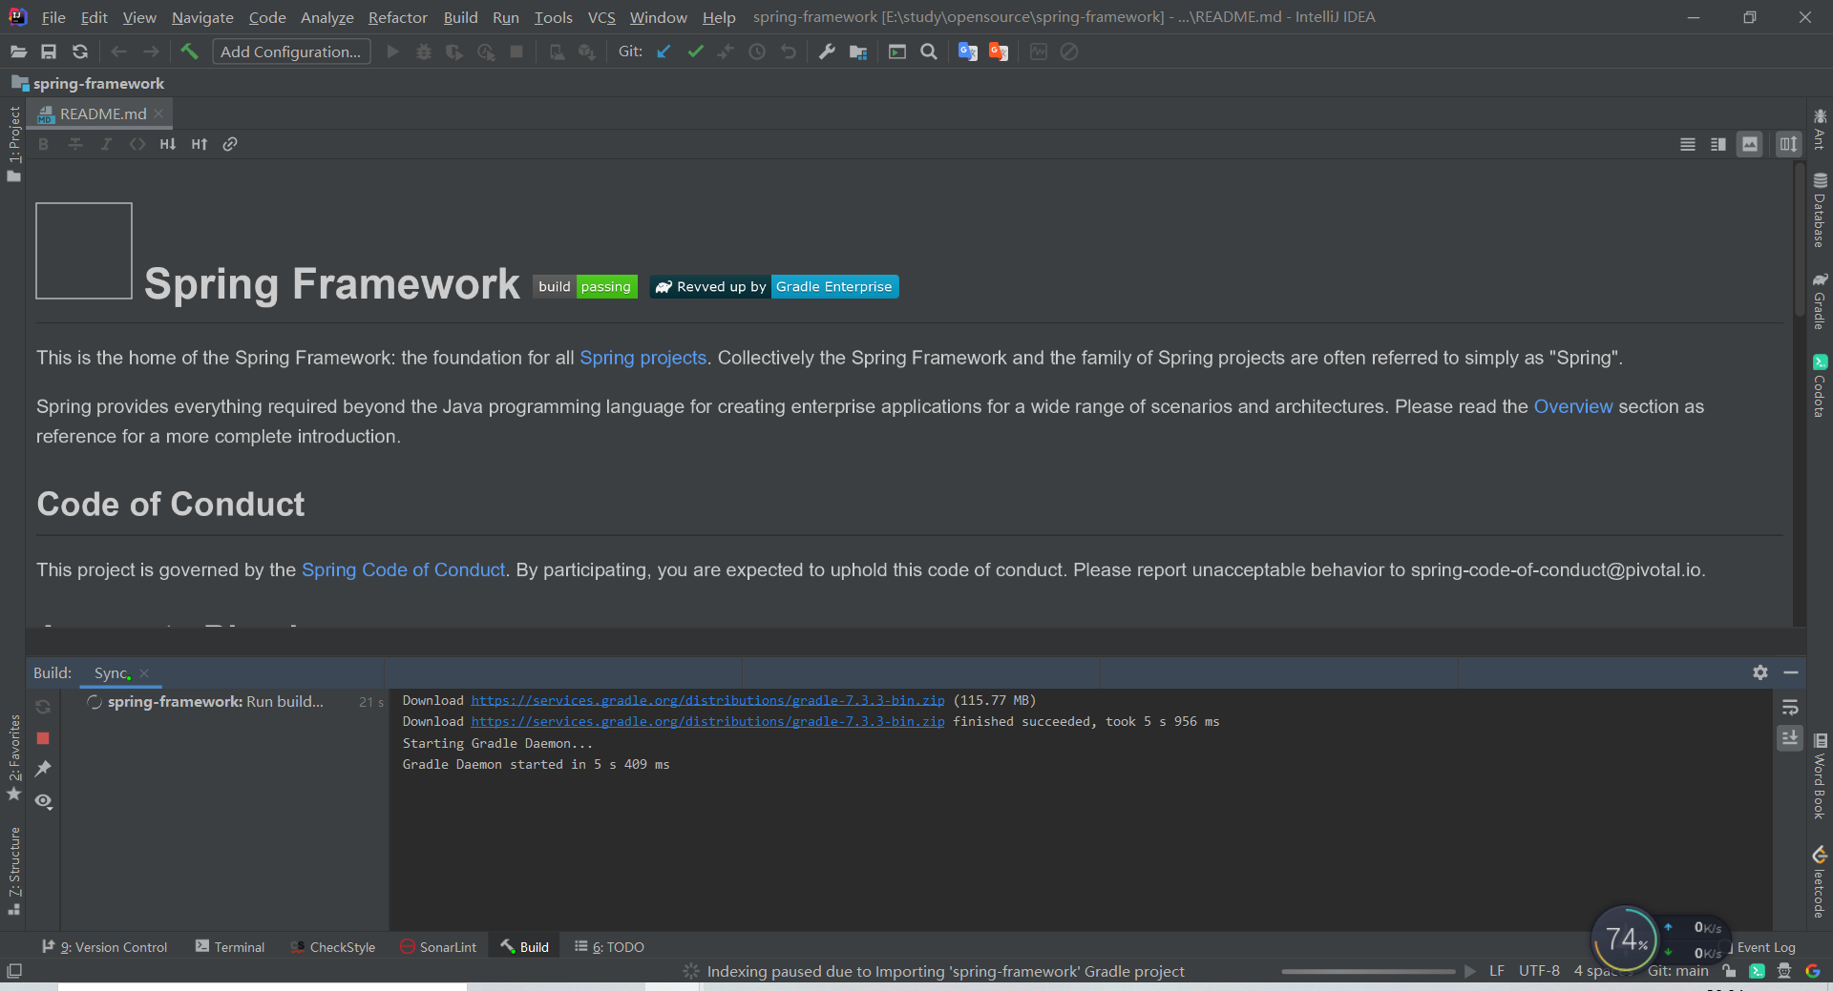The height and width of the screenshot is (991, 1833).
Task: Open the Terminal tool window
Action: tap(229, 947)
